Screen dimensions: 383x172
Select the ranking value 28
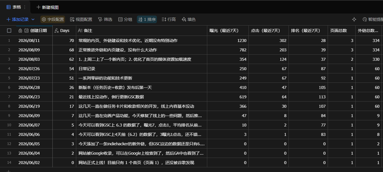point(308,41)
